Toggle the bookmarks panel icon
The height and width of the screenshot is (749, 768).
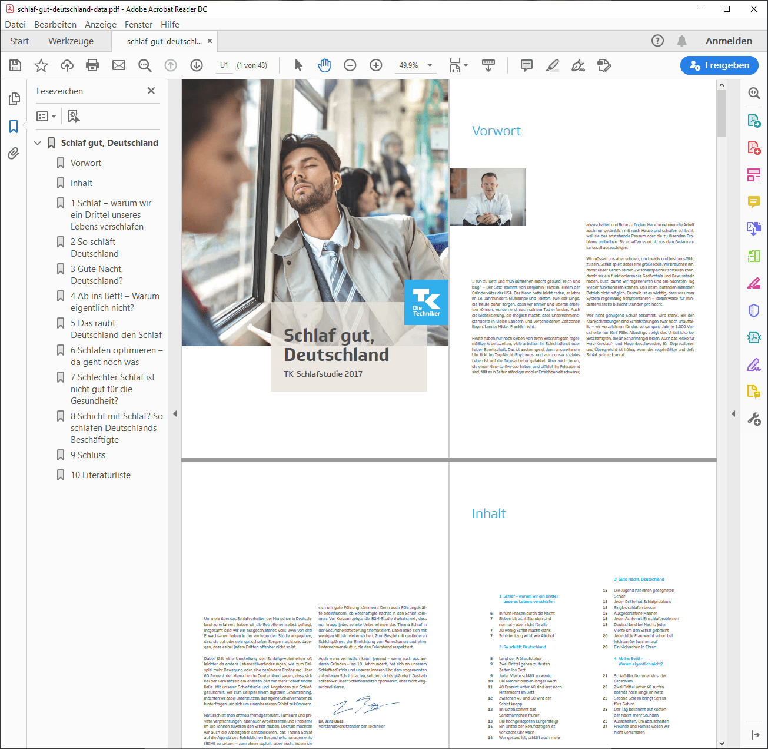tap(14, 127)
